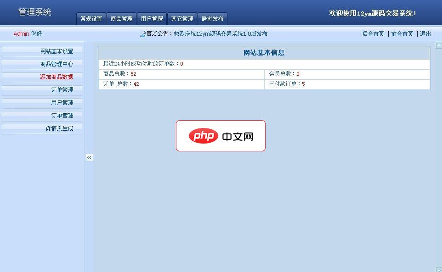The height and width of the screenshot is (272, 442).
Task: Collapse the sidebar with the « arrow
Action: click(x=89, y=157)
